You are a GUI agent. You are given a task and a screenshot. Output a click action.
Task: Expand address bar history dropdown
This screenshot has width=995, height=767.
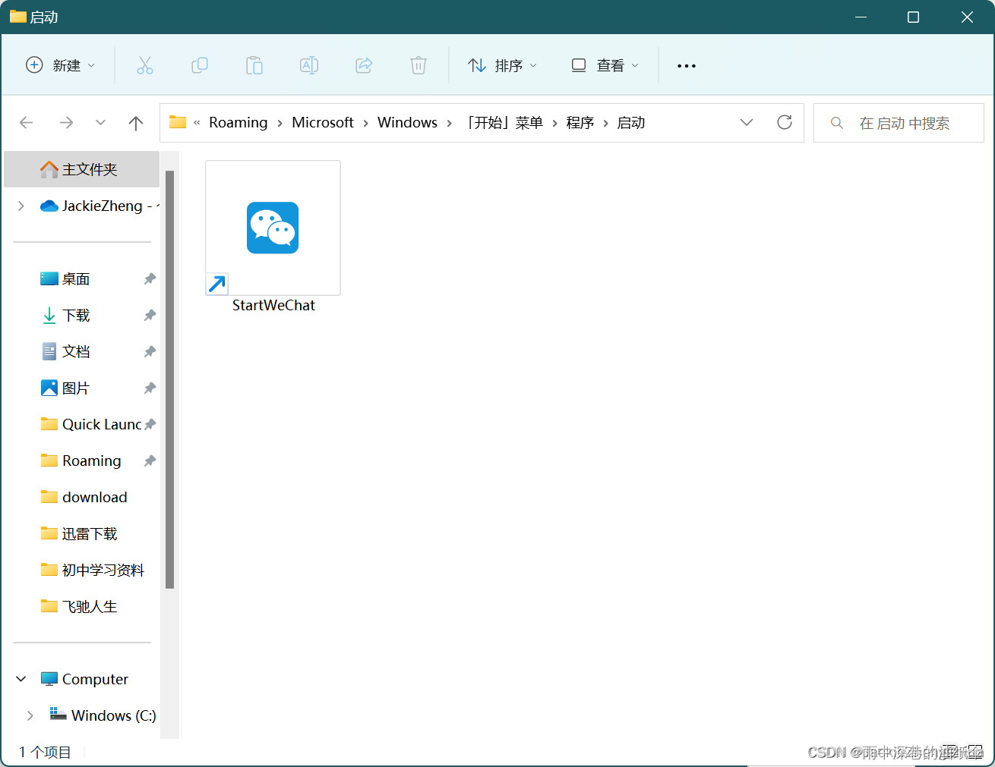point(747,122)
